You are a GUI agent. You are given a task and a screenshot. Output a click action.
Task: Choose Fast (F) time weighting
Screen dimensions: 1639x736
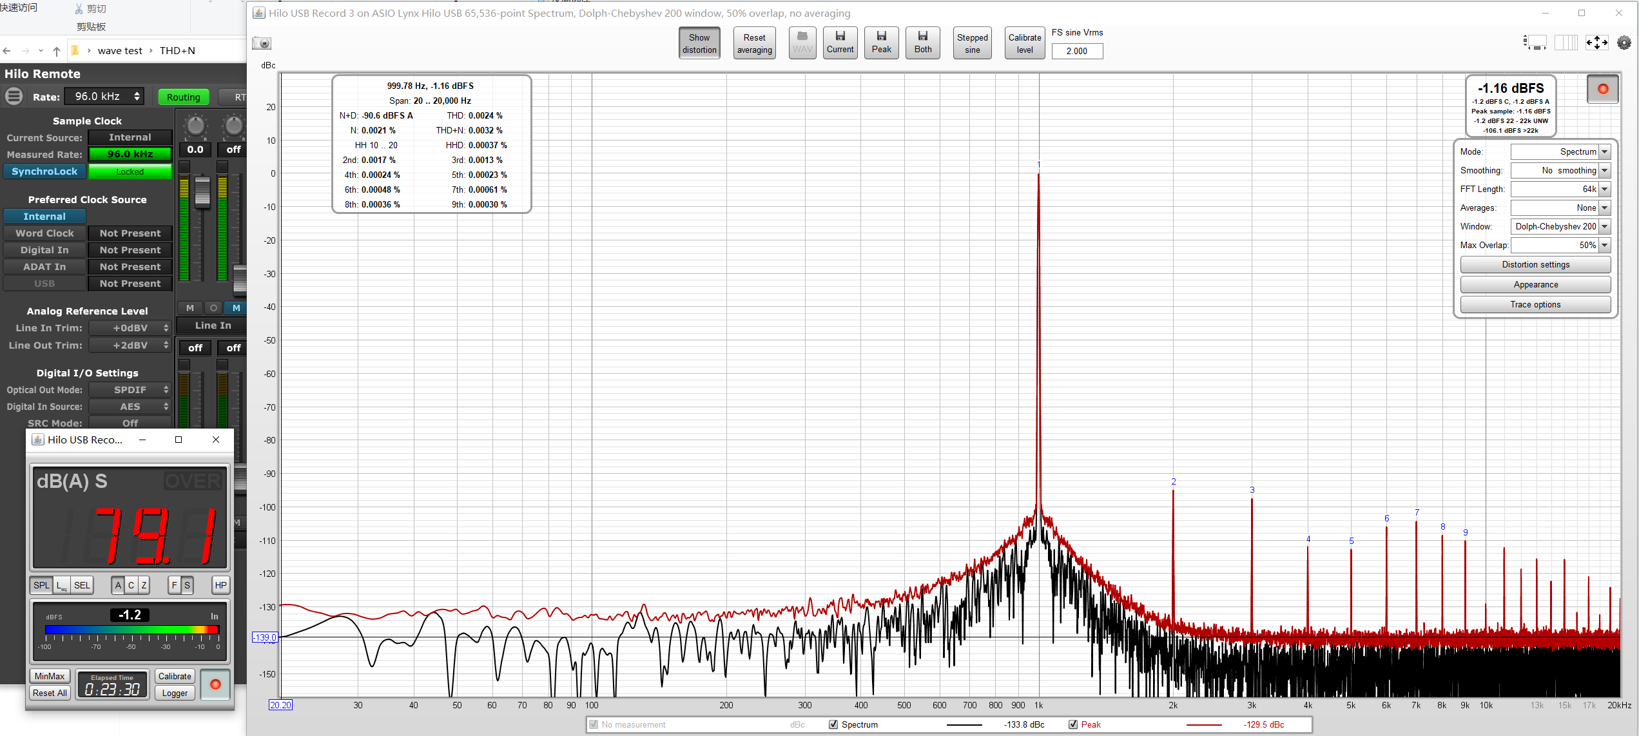click(x=174, y=585)
